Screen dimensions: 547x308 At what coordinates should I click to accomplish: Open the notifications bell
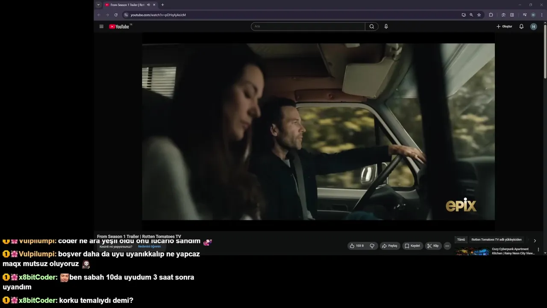coord(521,27)
